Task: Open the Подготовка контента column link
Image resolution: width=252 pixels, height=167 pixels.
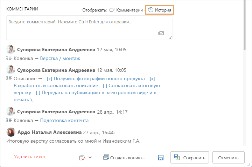Action: (64, 120)
